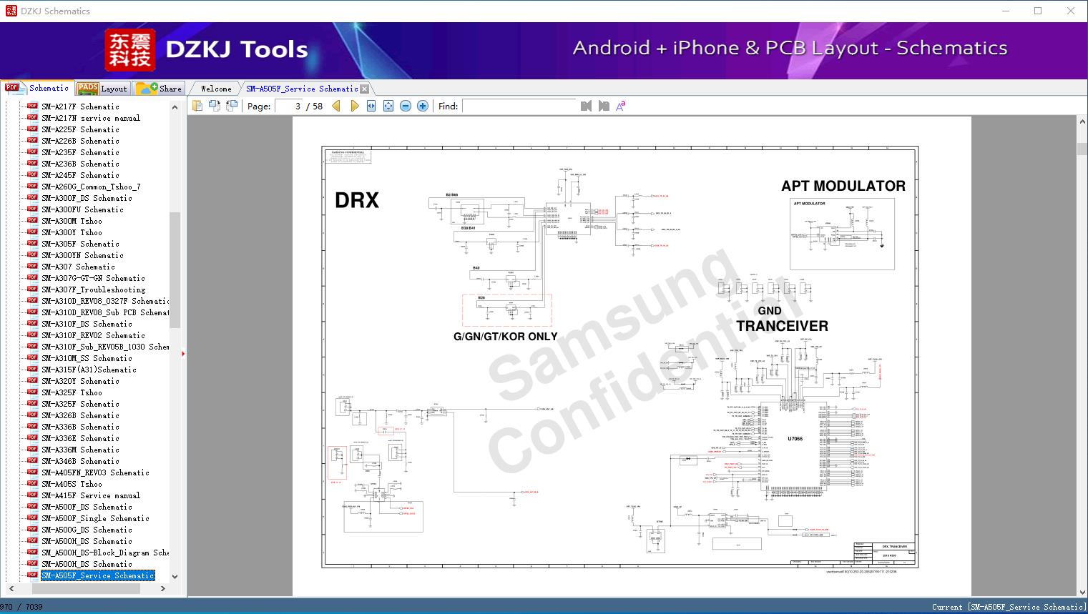Zoom in on the schematic
This screenshot has width=1088, height=614.
pyautogui.click(x=423, y=106)
